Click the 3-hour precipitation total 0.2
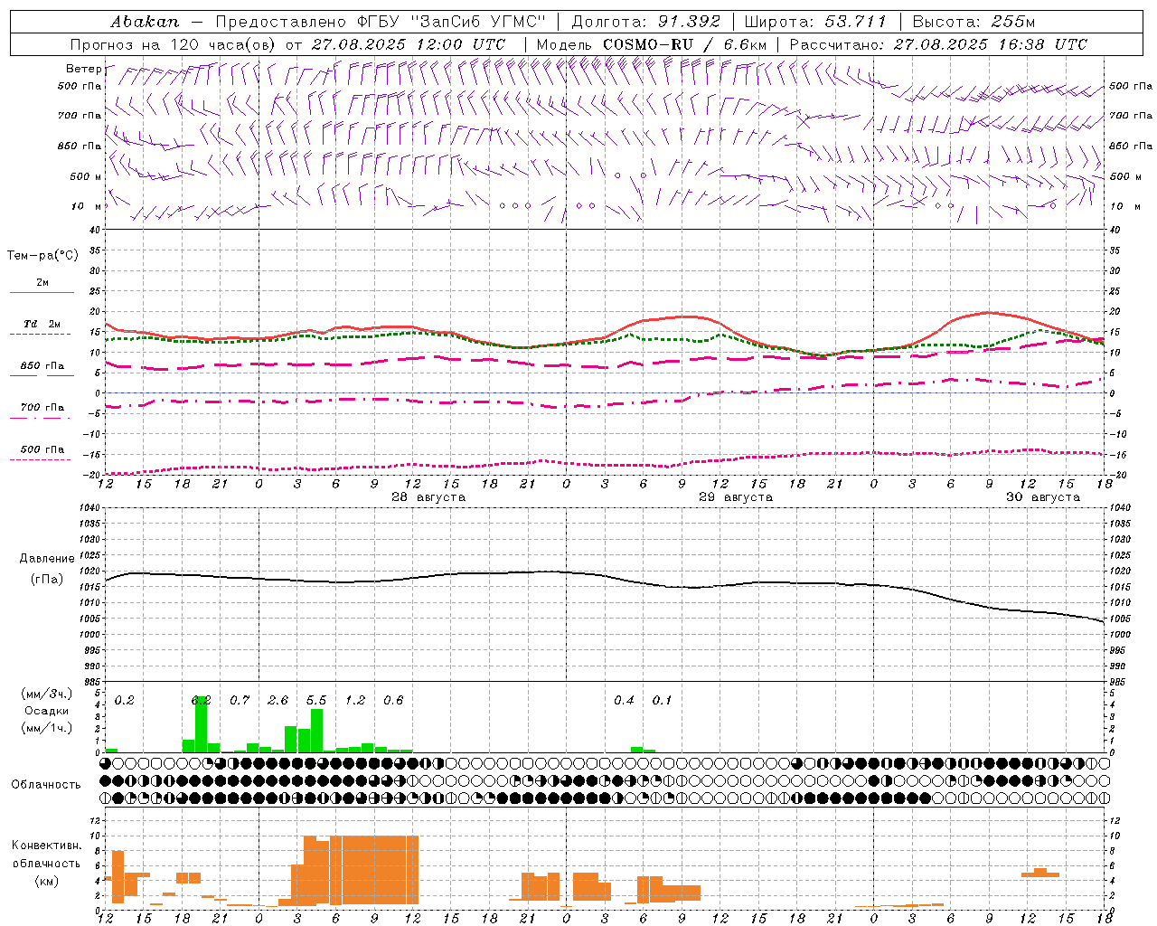 coord(125,701)
